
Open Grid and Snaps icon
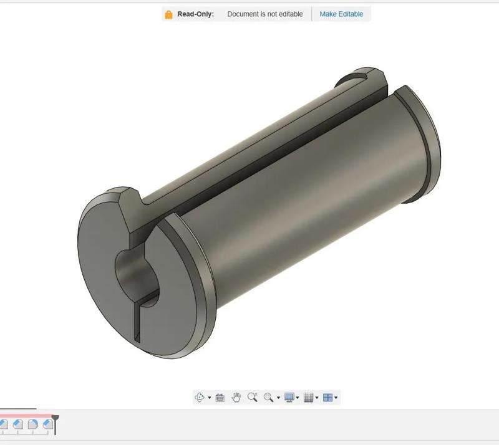pos(308,397)
